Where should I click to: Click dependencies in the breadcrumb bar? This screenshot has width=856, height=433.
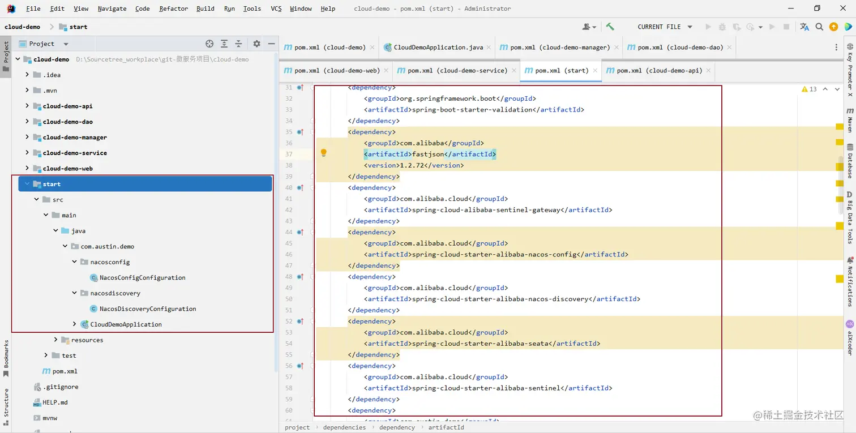tap(344, 427)
